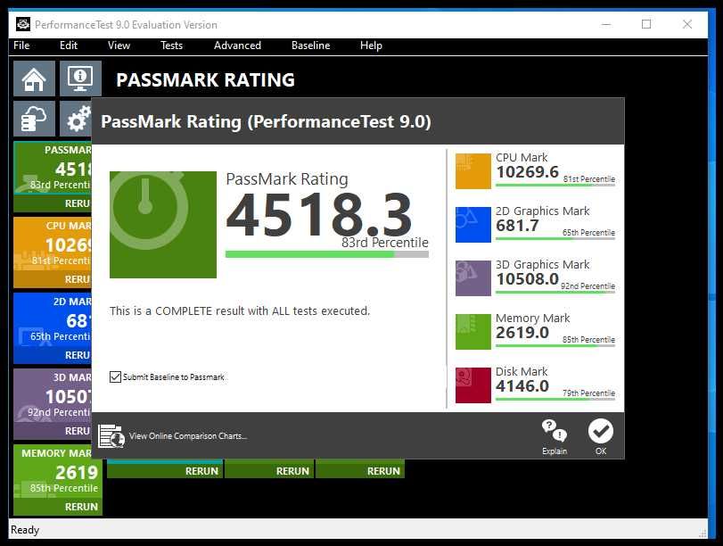This screenshot has width=723, height=546.
Task: Rerun the Memory Mark test
Action: [58, 507]
